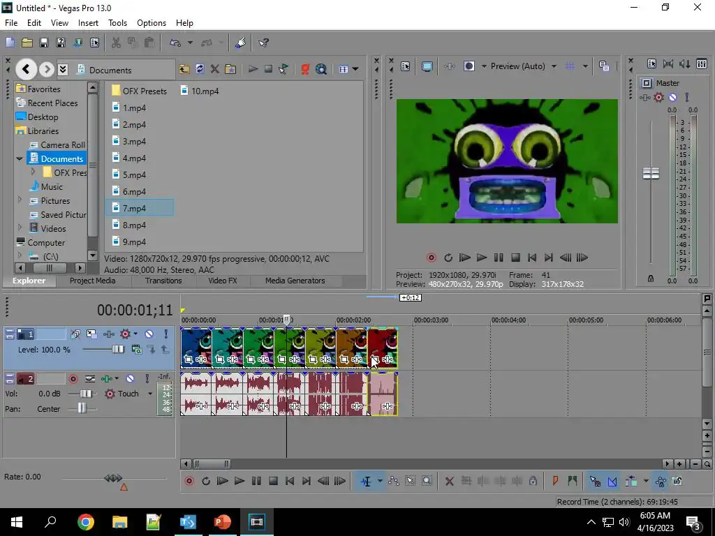This screenshot has width=715, height=536.
Task: Open PowerPoint from the Windows taskbar
Action: [223, 522]
